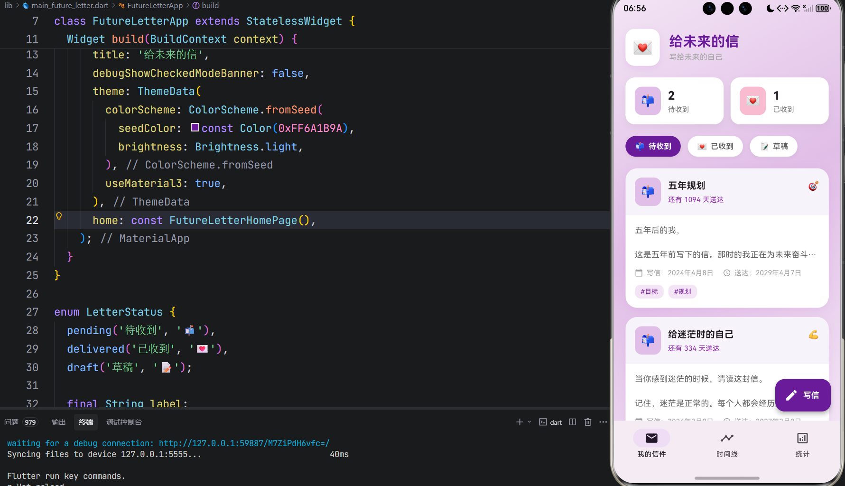Tap the flexed arm emoji on 给迷茫时的自己 card
Screen dimensions: 845x486
tap(813, 335)
